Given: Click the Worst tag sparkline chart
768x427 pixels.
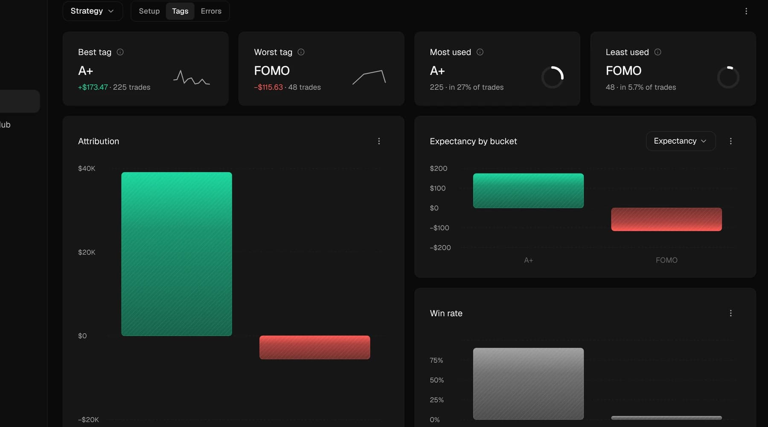Looking at the screenshot, I should pos(369,77).
